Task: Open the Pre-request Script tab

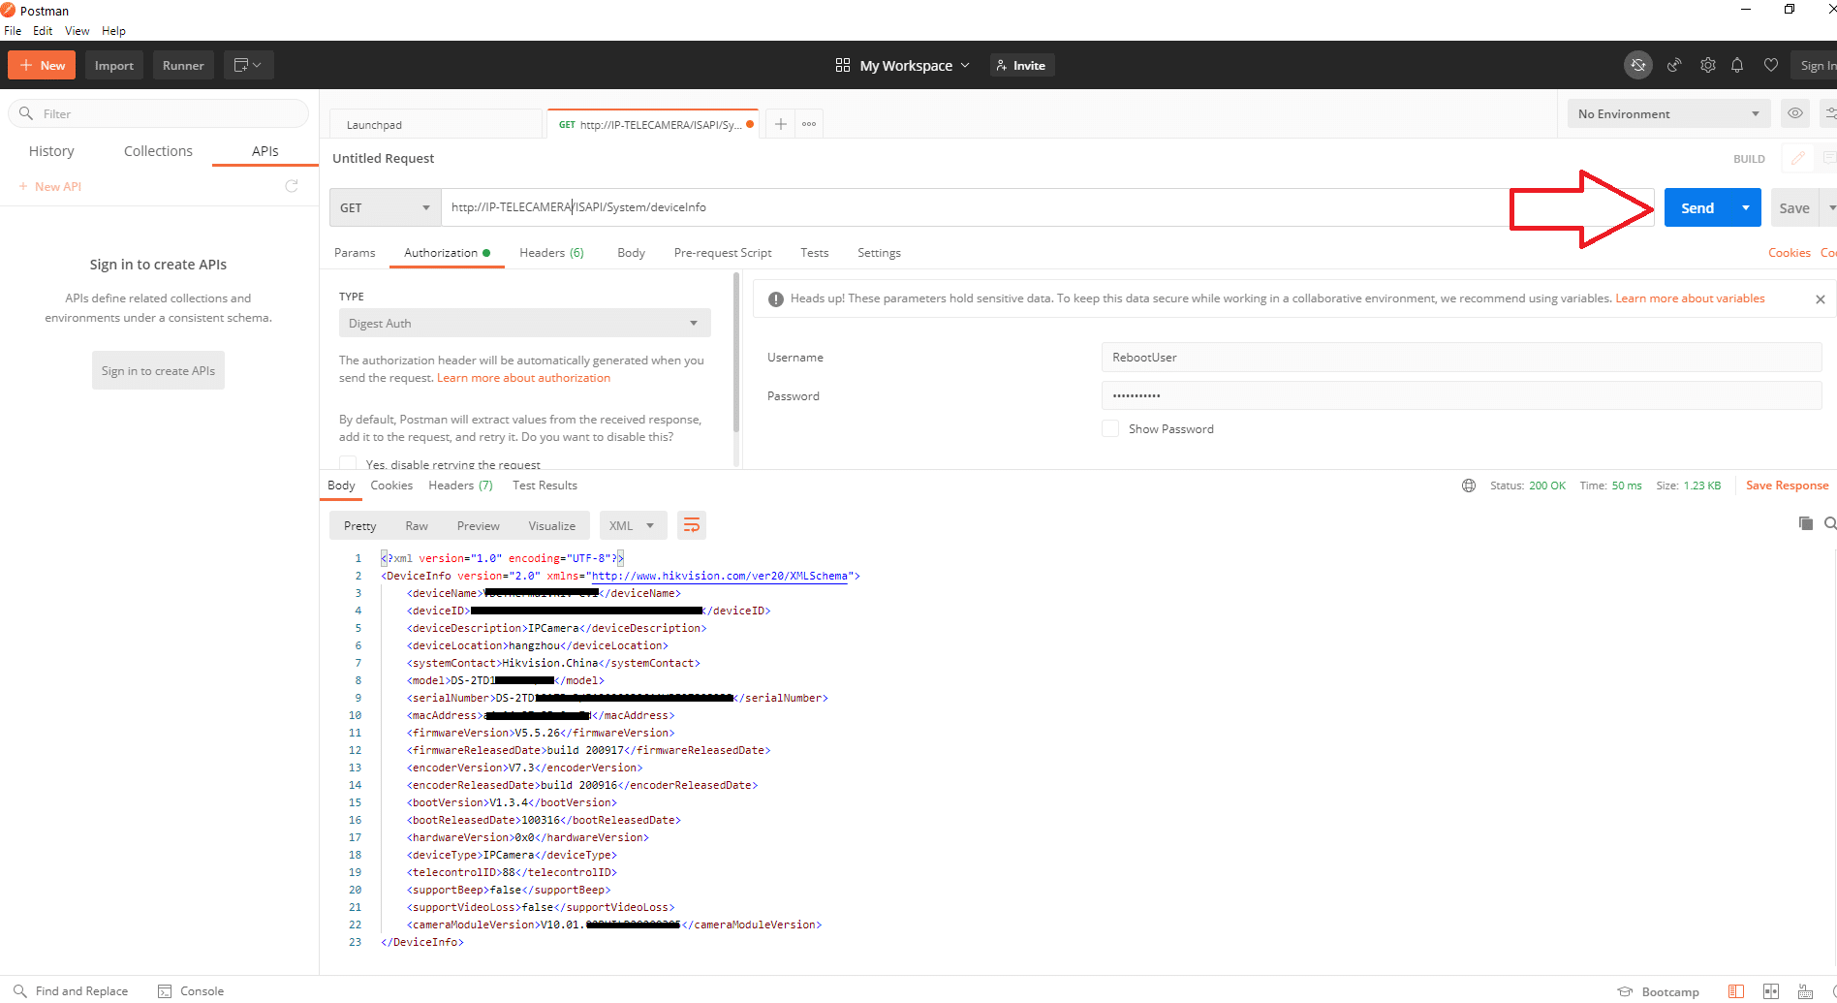Action: pyautogui.click(x=723, y=252)
